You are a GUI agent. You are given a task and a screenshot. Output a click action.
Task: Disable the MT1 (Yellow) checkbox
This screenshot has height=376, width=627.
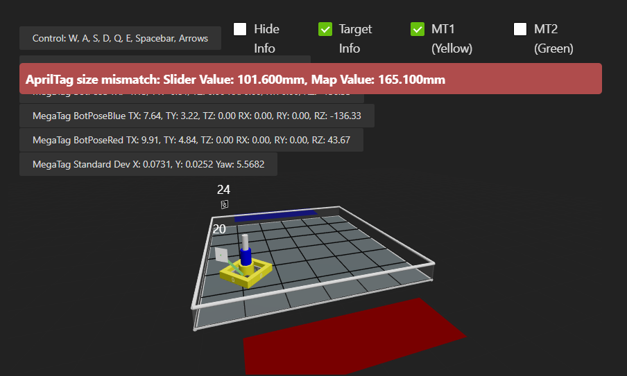418,29
